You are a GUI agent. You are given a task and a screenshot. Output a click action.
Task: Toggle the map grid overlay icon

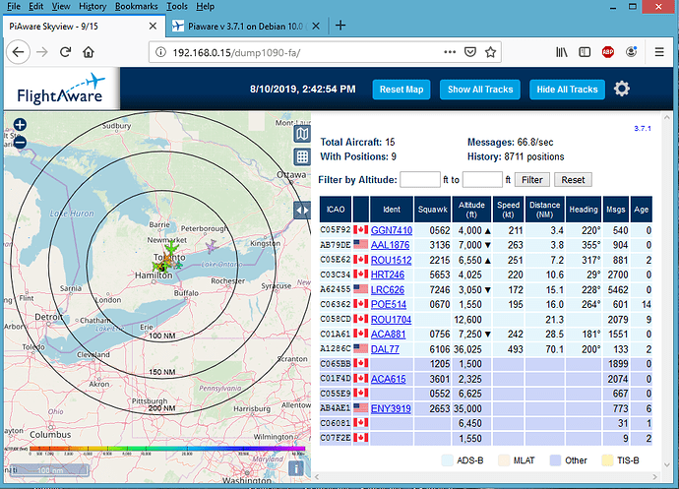302,156
